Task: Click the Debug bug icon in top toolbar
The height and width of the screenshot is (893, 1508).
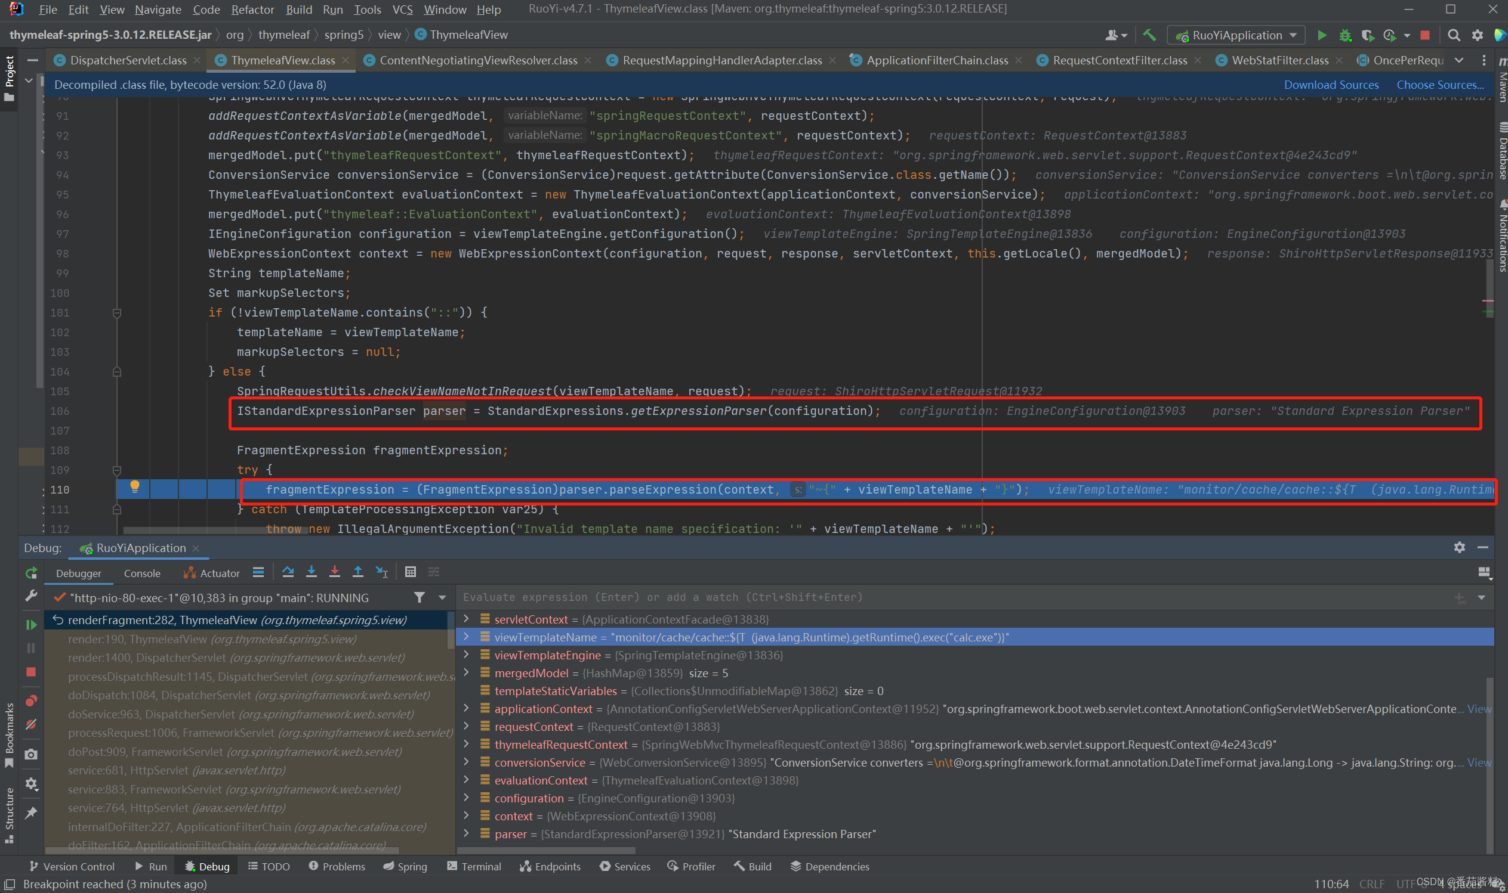Action: coord(1345,36)
